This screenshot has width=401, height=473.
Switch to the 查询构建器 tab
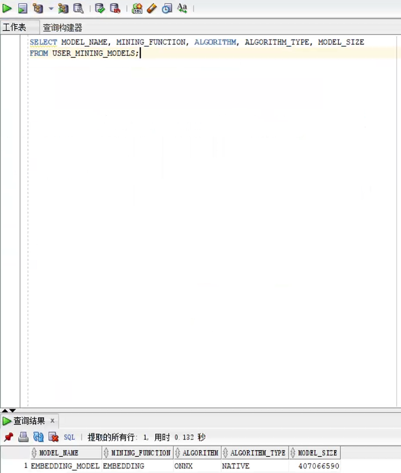(62, 28)
